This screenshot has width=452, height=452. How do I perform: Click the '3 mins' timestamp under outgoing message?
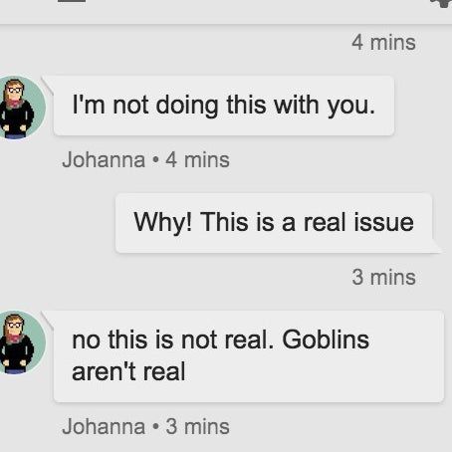[x=383, y=277]
